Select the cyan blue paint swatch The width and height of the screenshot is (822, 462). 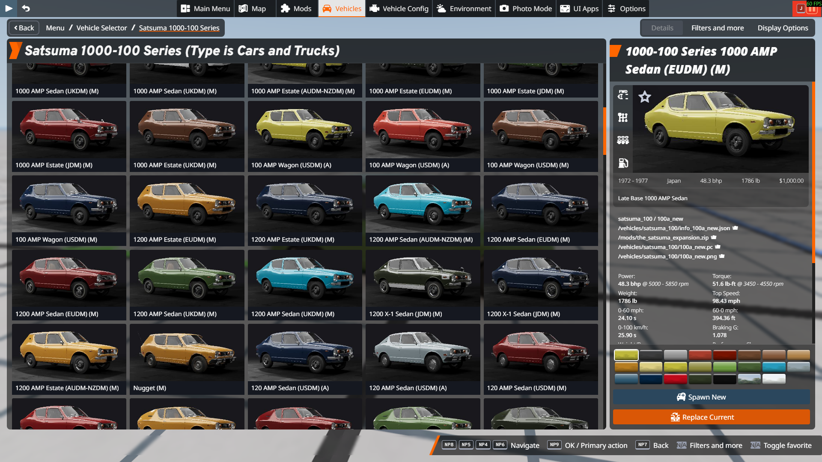(x=774, y=367)
